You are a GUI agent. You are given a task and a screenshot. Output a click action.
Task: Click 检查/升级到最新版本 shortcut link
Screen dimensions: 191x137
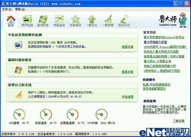point(157,85)
